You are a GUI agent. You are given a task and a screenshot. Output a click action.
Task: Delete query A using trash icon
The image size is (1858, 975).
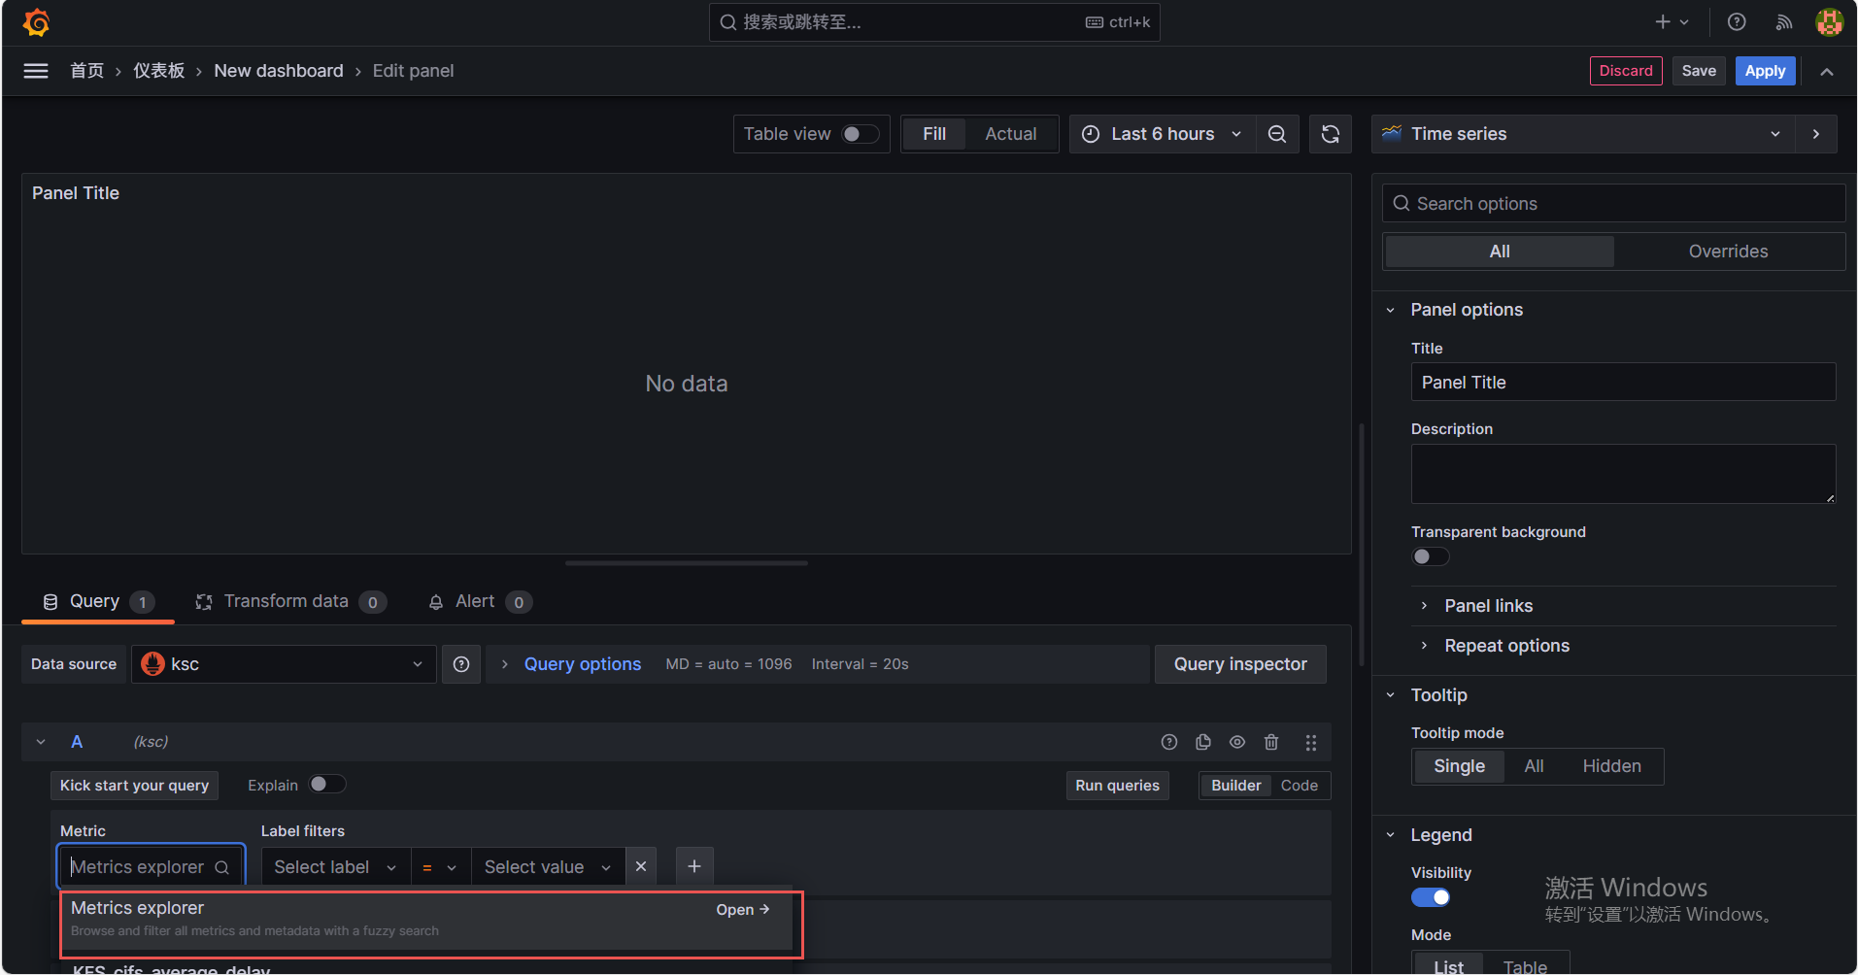point(1271,742)
